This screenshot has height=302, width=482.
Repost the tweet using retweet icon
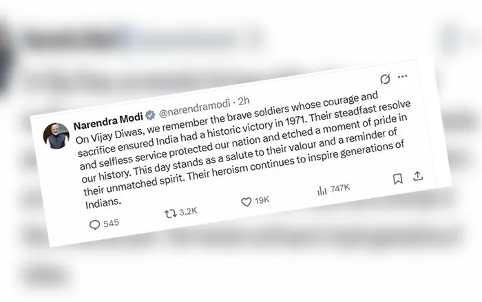click(168, 214)
